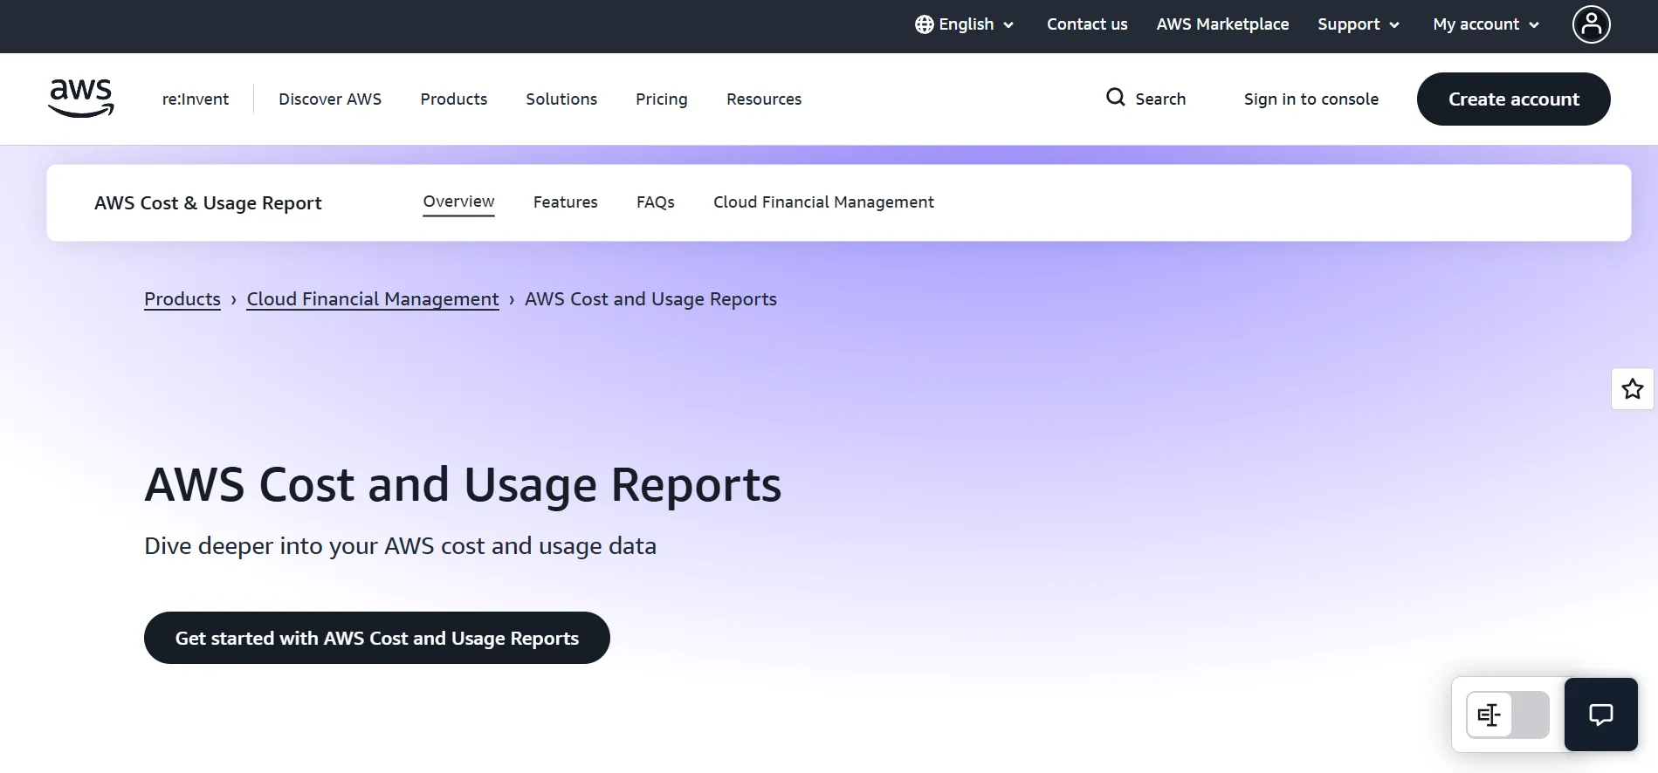Click the search magnifier icon
The width and height of the screenshot is (1658, 773).
tap(1115, 98)
